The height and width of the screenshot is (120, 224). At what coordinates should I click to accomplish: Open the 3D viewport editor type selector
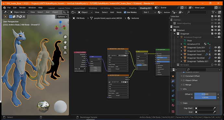pyautogui.click(x=6, y=12)
